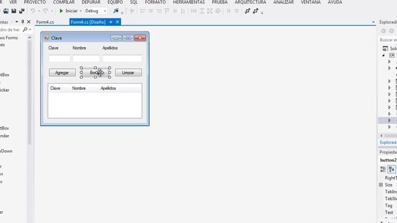Start debugging with the Iniciar button
The width and height of the screenshot is (397, 223).
point(68,11)
